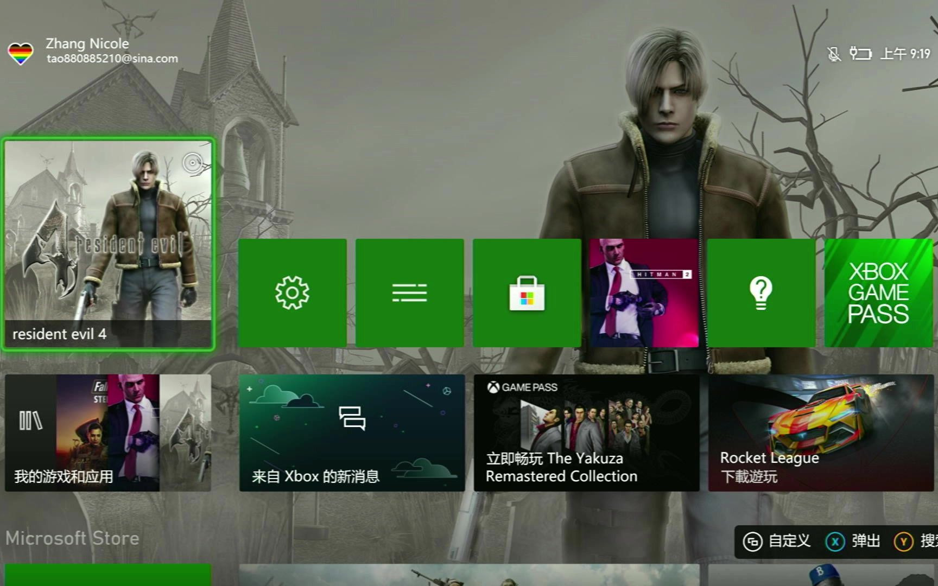Click the 下載遊玩 text on Rocket League
Screen dimensions: 938x586
(x=749, y=477)
